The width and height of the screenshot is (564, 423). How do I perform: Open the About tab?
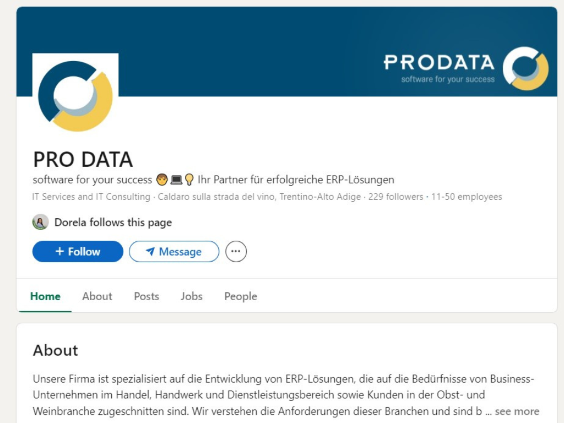pyautogui.click(x=97, y=296)
